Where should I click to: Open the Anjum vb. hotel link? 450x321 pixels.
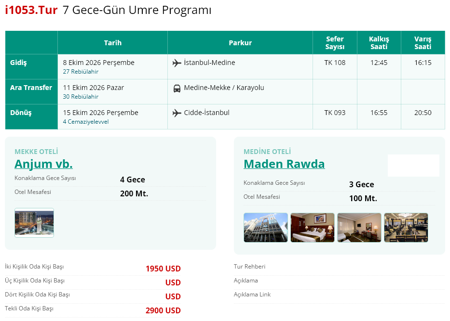(x=43, y=164)
